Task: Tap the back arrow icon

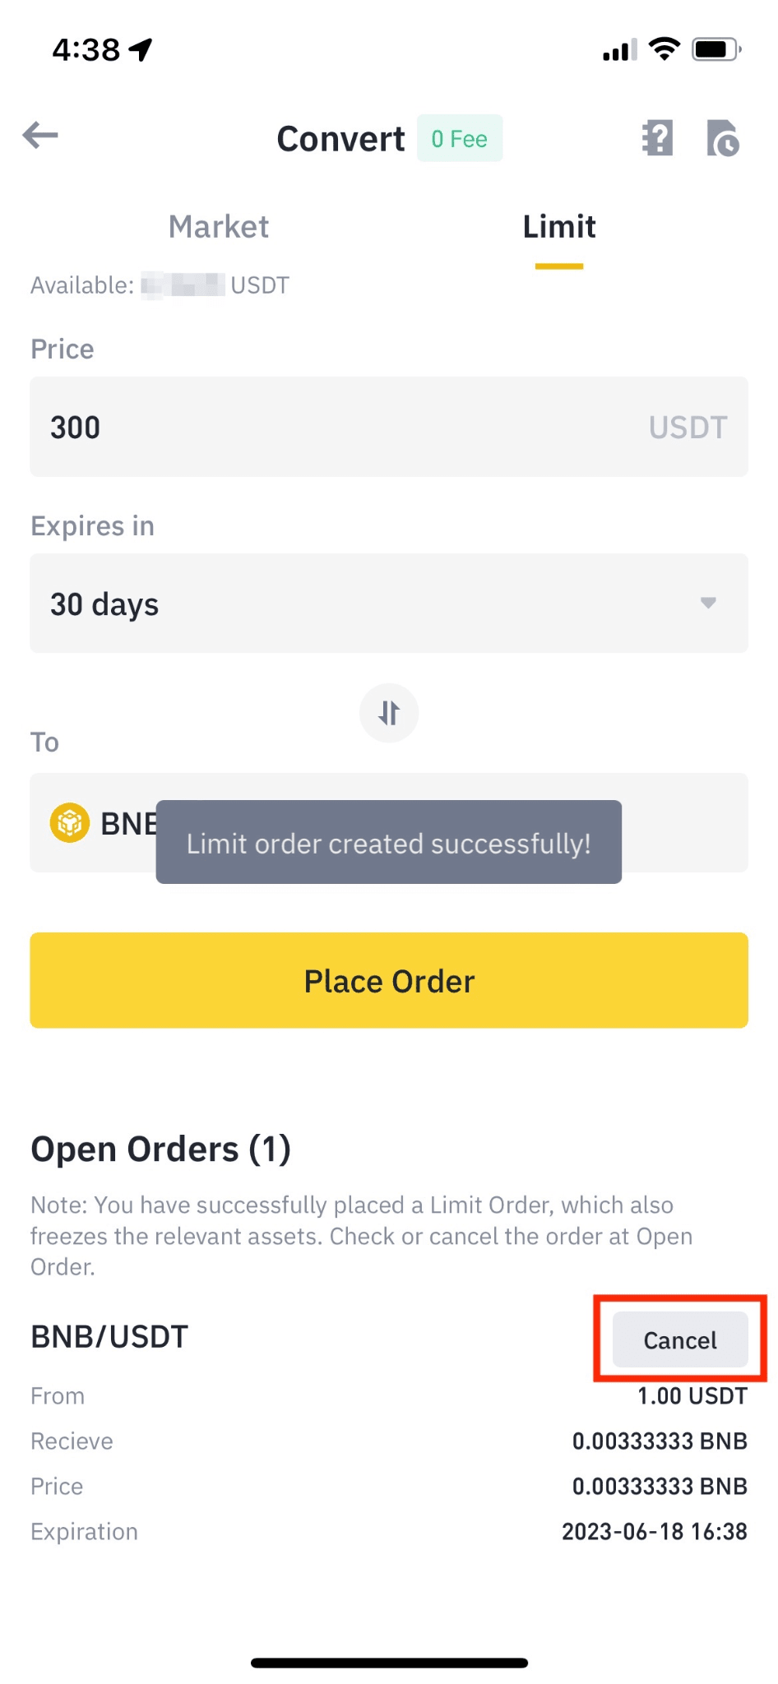Action: point(40,136)
